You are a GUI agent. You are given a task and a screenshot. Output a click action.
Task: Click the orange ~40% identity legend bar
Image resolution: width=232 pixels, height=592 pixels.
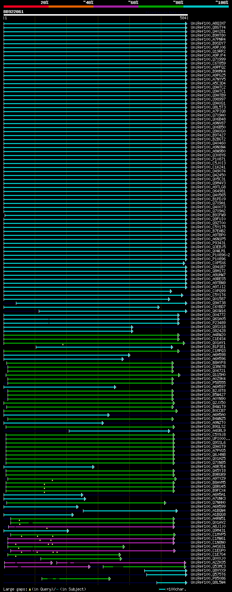(71, 6)
